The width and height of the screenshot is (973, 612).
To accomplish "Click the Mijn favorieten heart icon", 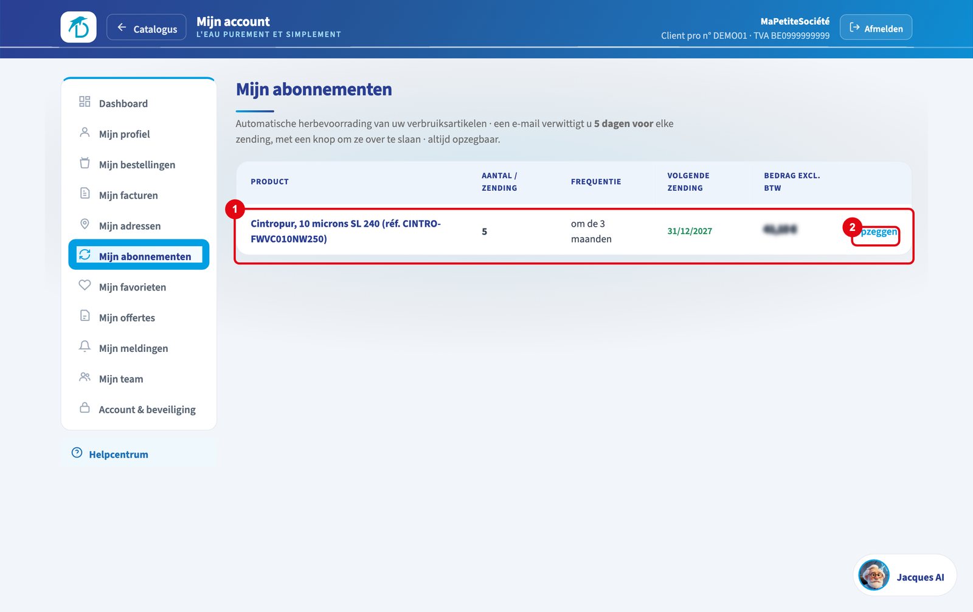I will pyautogui.click(x=85, y=285).
